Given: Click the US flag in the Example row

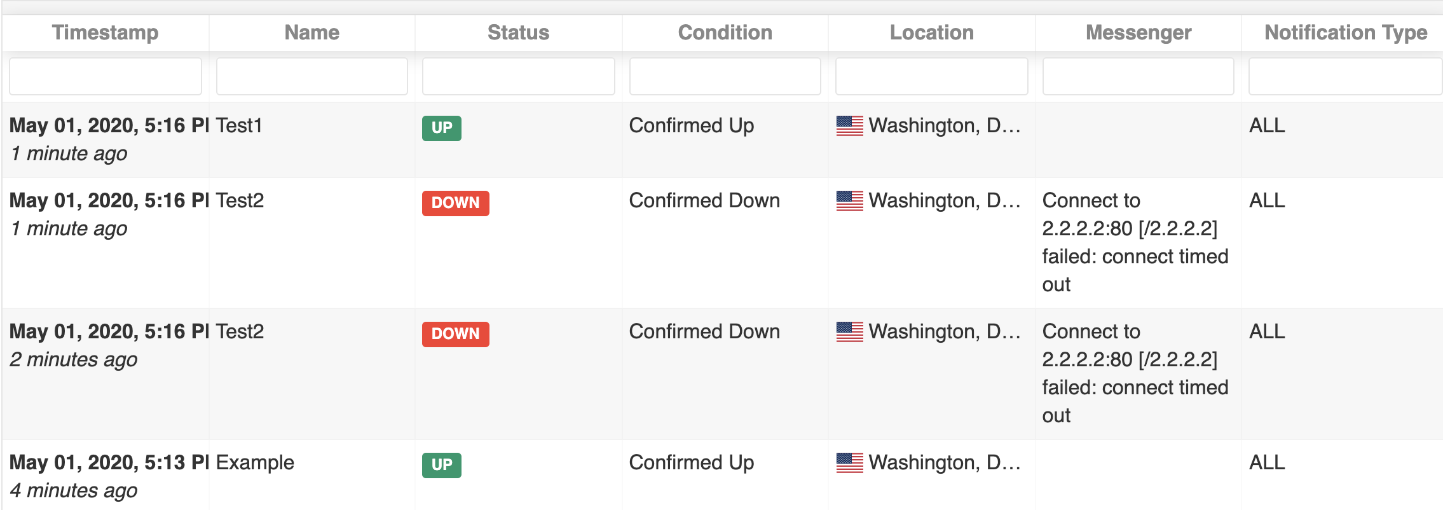Looking at the screenshot, I should click(x=849, y=463).
